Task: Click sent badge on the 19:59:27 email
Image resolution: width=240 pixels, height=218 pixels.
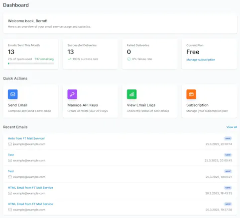Action: click(228, 171)
